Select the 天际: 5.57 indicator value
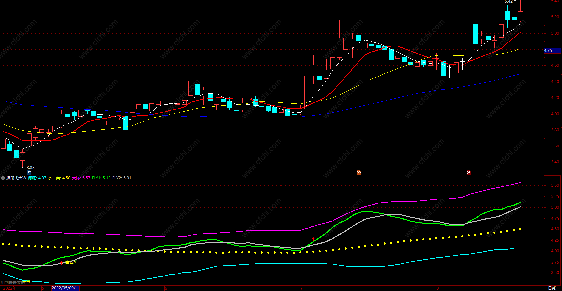Viewport: 562px width, 291px height. click(x=81, y=178)
